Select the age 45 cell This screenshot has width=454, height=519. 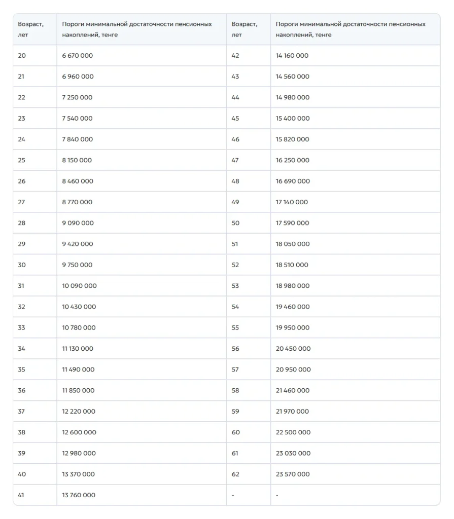tap(249, 119)
